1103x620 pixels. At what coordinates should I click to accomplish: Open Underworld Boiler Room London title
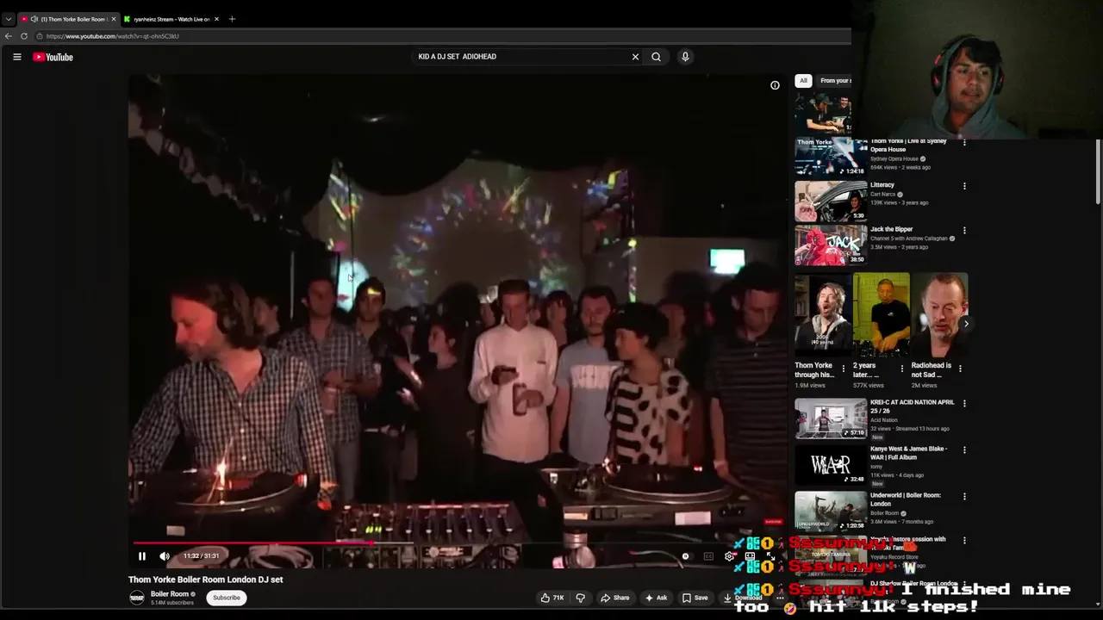tap(906, 499)
